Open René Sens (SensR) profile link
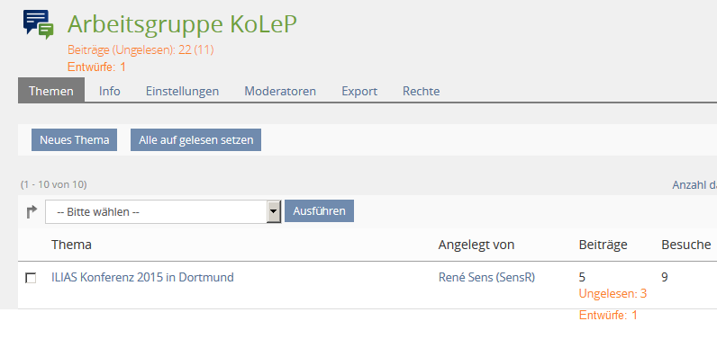 coord(486,277)
